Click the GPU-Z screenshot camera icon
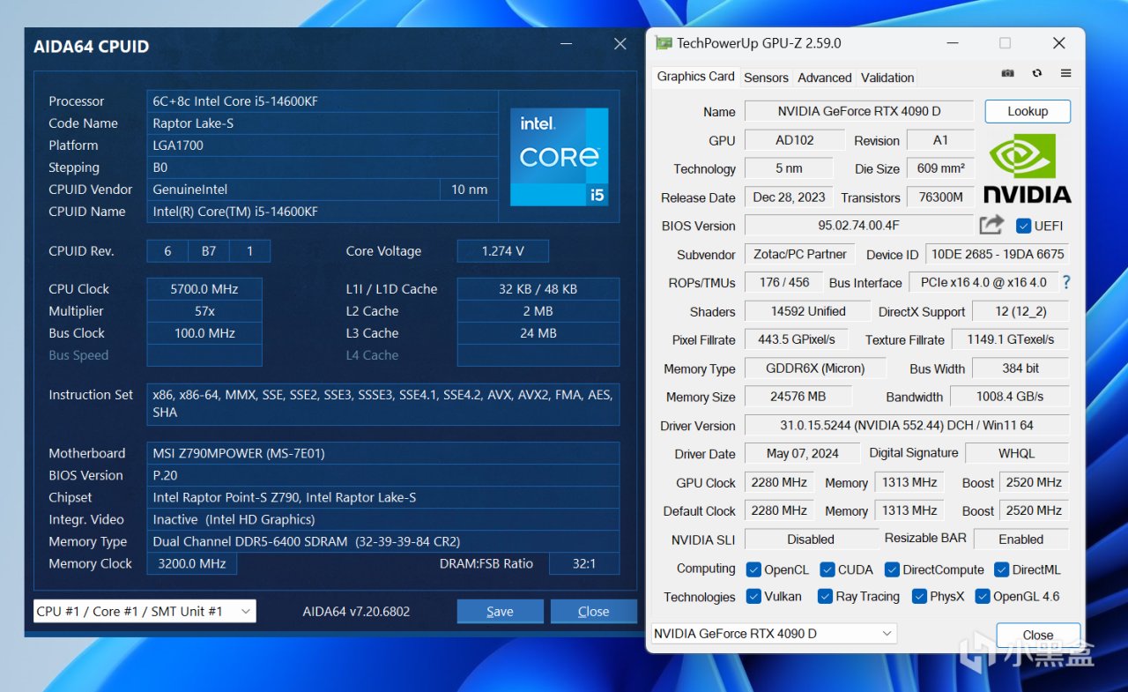This screenshot has width=1128, height=692. (1008, 73)
